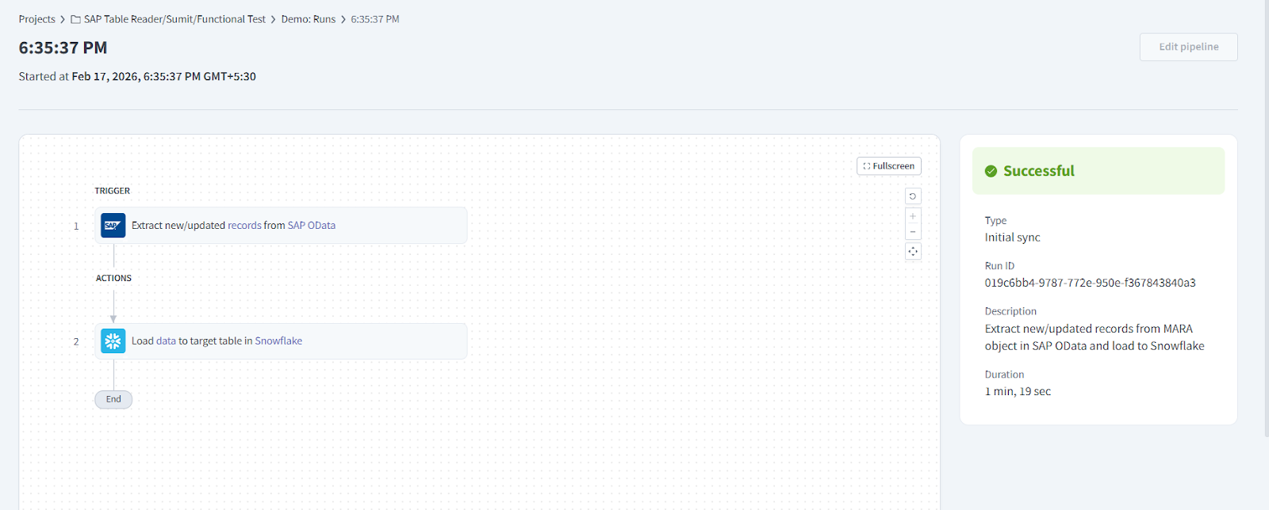Click the chevron after Projects breadcrumb
The width and height of the screenshot is (1269, 510).
click(x=63, y=20)
